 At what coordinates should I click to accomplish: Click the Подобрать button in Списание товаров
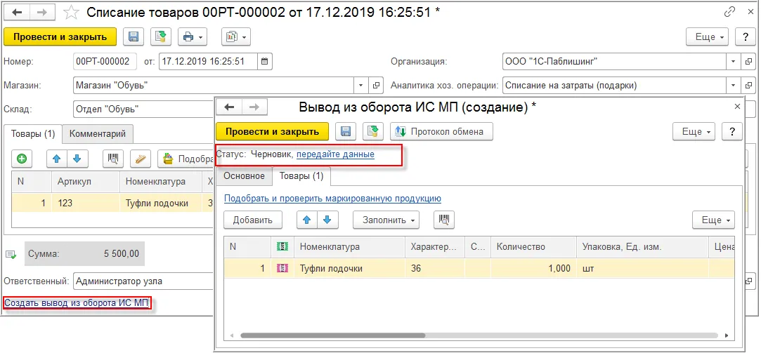coord(186,159)
